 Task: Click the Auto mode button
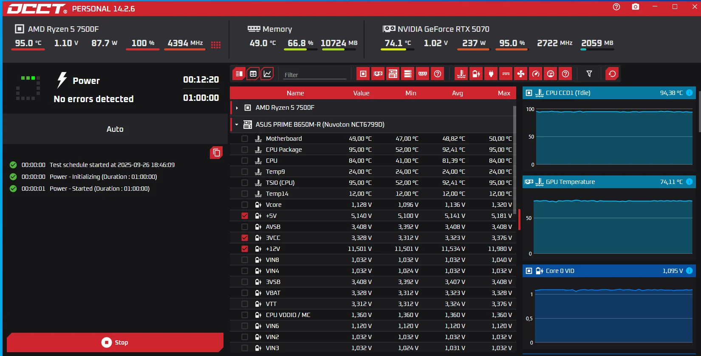pos(115,129)
